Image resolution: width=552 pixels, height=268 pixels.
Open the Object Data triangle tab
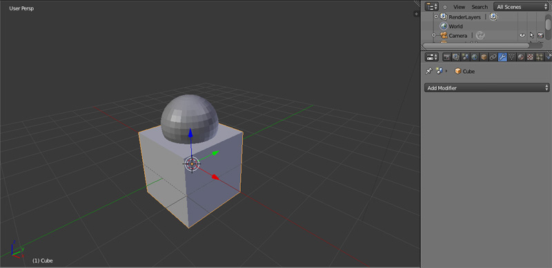511,57
